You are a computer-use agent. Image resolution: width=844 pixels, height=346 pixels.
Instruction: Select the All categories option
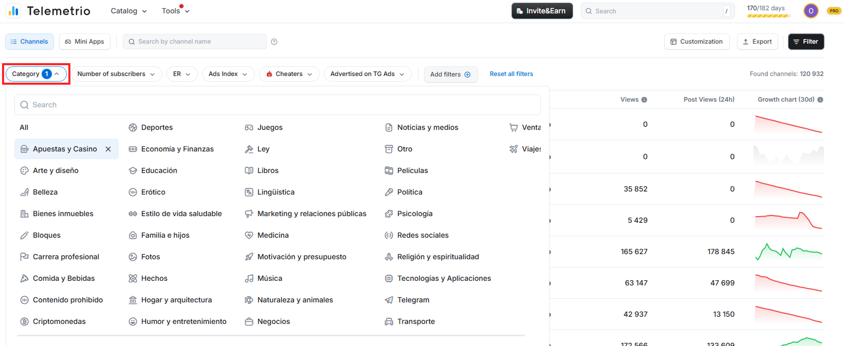[x=24, y=128]
